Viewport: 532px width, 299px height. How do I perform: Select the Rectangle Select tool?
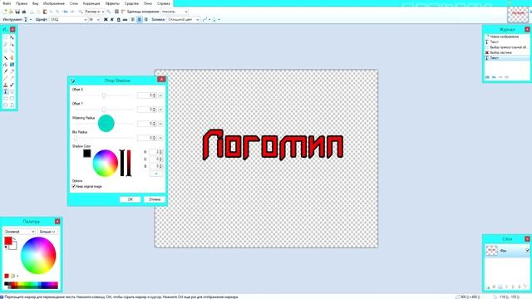point(6,37)
